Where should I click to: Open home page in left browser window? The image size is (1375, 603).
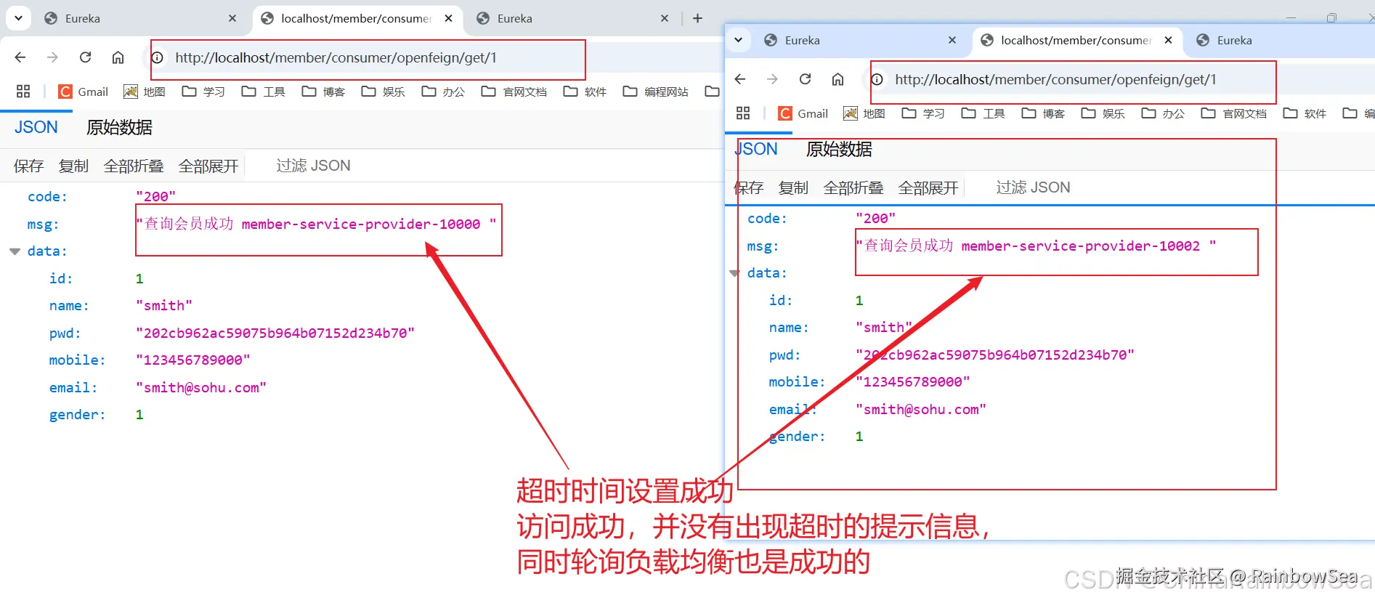coord(118,57)
